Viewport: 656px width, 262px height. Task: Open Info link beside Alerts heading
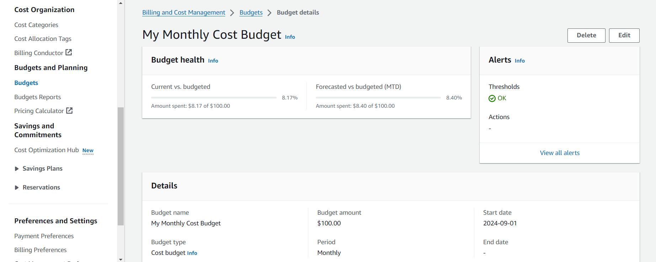tap(519, 61)
